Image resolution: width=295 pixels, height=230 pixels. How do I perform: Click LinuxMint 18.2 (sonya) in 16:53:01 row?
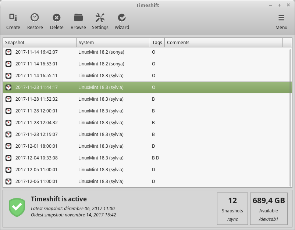tap(101, 64)
